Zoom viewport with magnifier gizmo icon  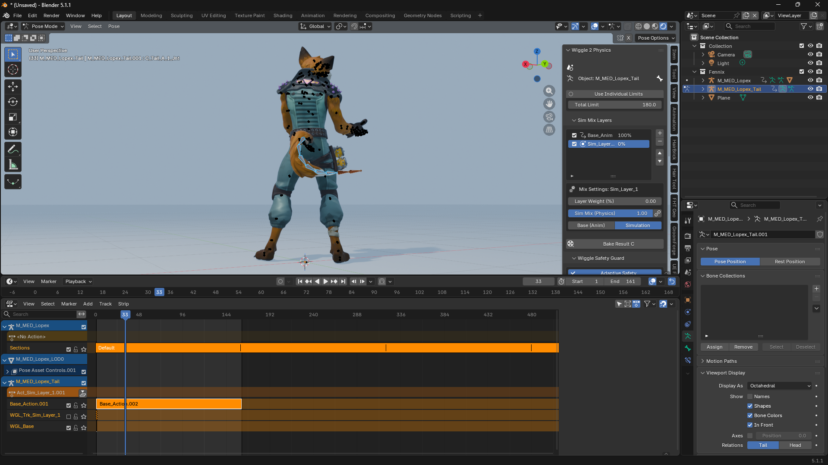pos(549,91)
